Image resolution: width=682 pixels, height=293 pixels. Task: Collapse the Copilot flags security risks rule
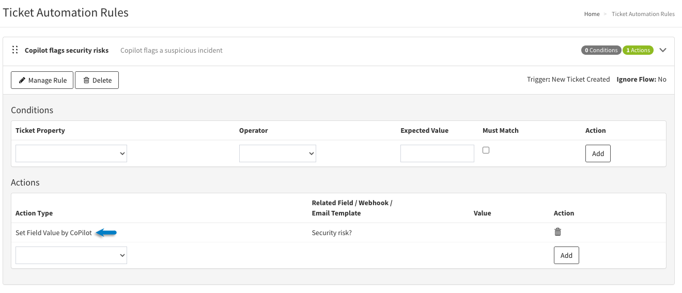(663, 50)
